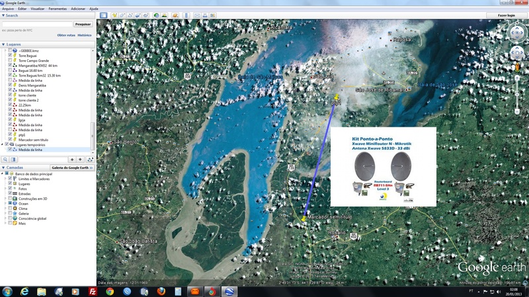Select the Ruler tool icon
This screenshot has height=297, width=529.
pyautogui.click(x=186, y=15)
